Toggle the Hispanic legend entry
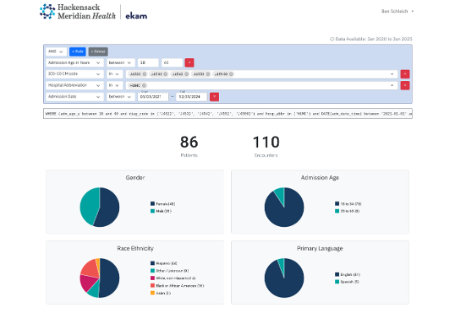This screenshot has width=455, height=313. [164, 263]
